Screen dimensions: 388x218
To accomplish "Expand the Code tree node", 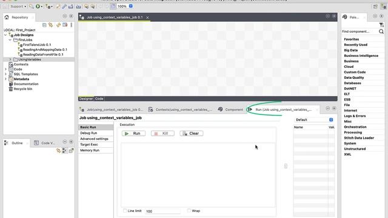I will pos(5,69).
